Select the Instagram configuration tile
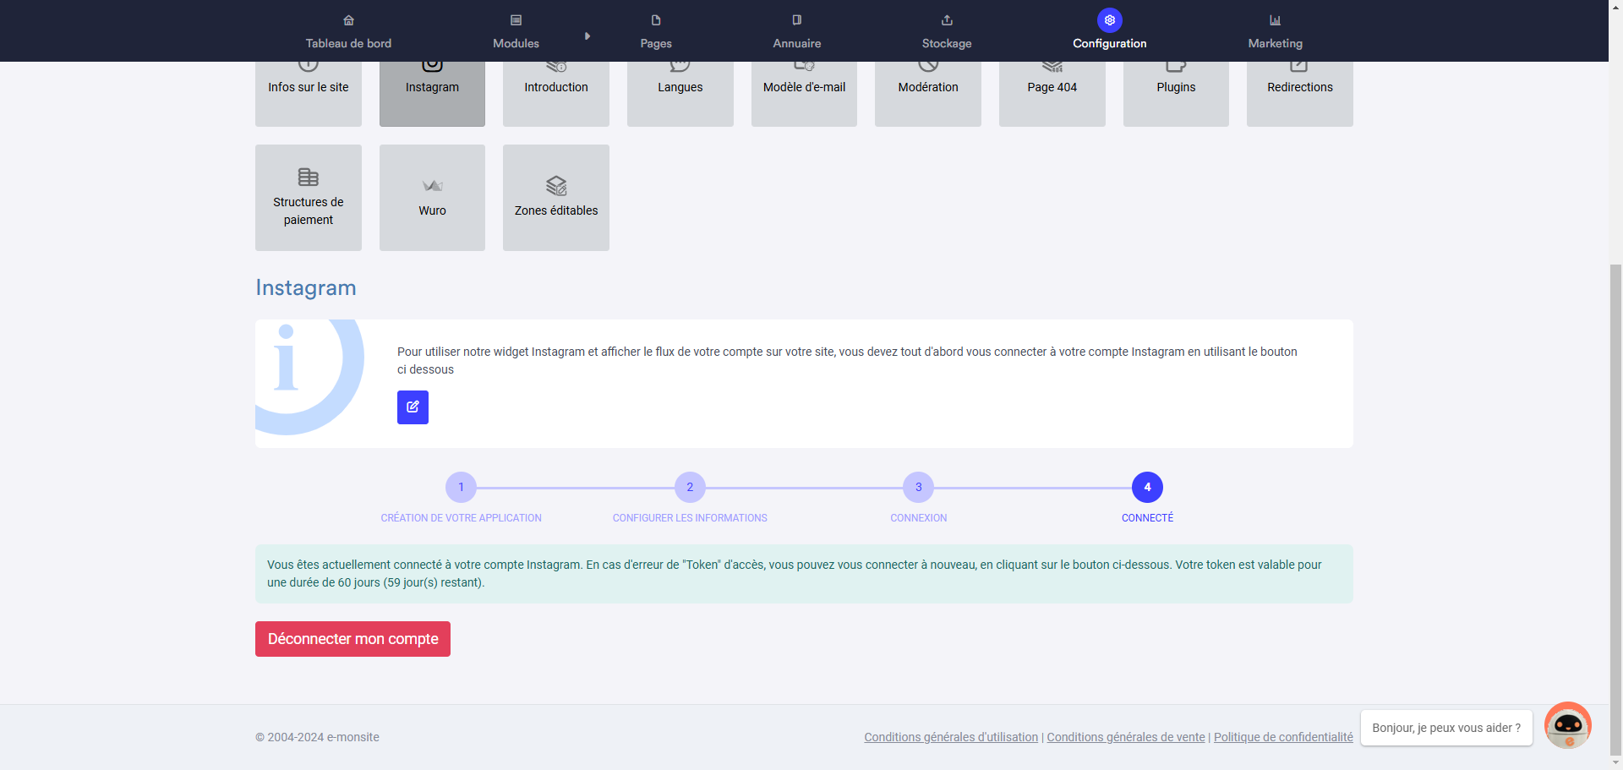Image resolution: width=1623 pixels, height=770 pixels. [432, 93]
